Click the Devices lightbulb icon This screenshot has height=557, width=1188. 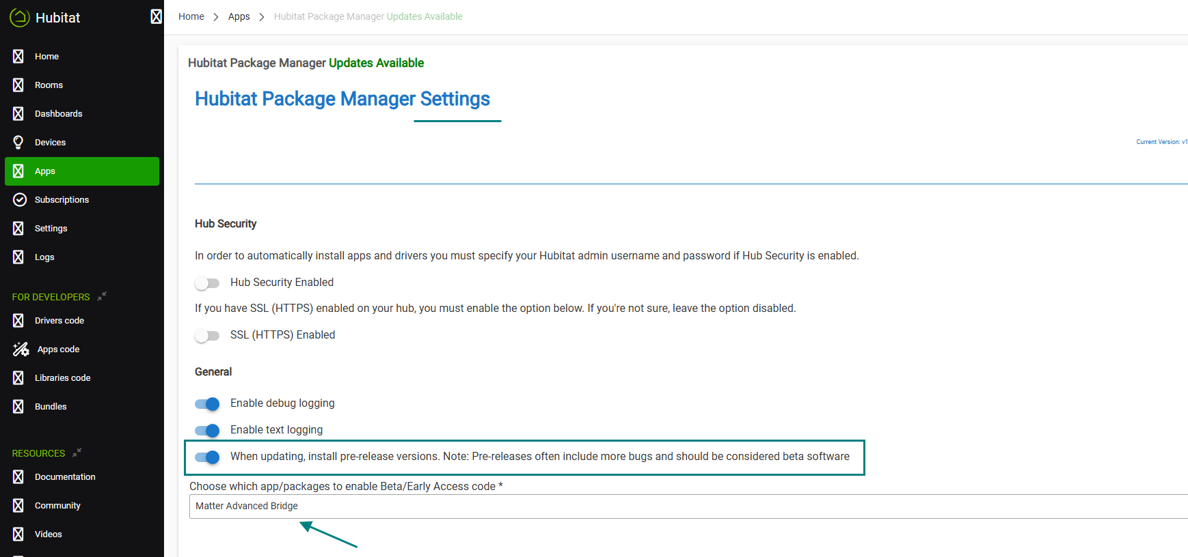coord(18,142)
